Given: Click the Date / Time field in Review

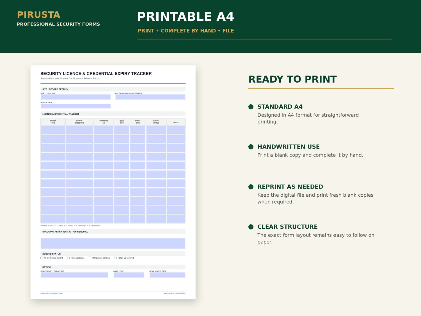Looking at the screenshot, I should coord(129,275).
